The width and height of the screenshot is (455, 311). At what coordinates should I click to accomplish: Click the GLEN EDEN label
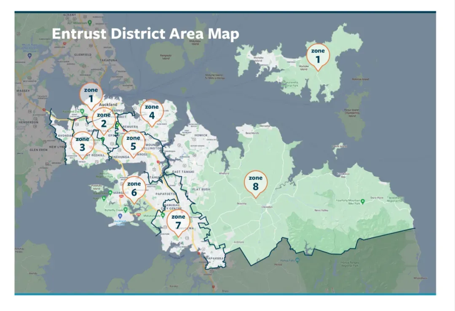click(38, 150)
